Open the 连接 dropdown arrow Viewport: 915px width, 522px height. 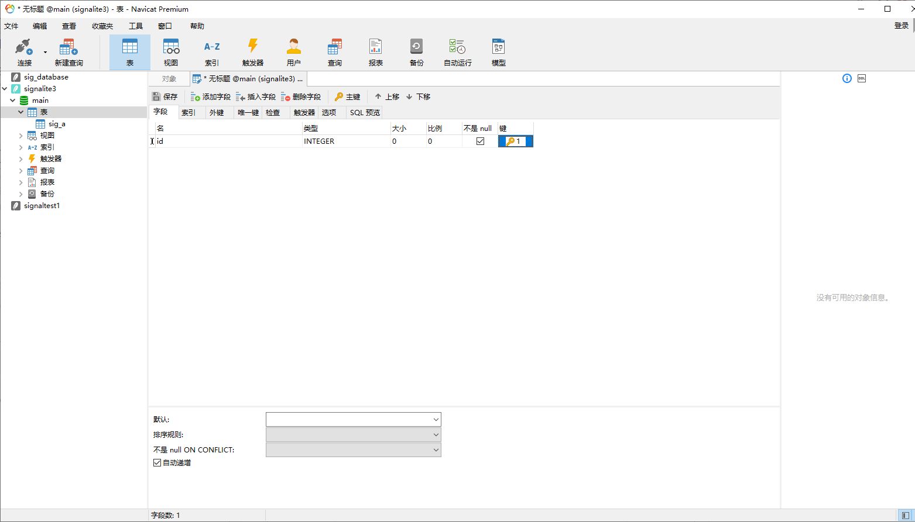click(x=45, y=53)
